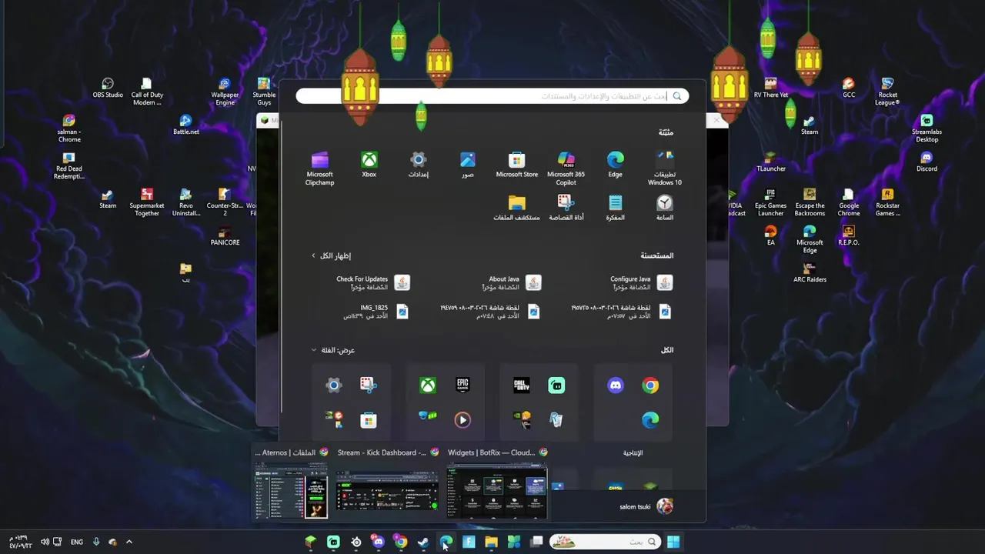This screenshot has height=554, width=985.
Task: Open the صور photos app
Action: pos(468,165)
